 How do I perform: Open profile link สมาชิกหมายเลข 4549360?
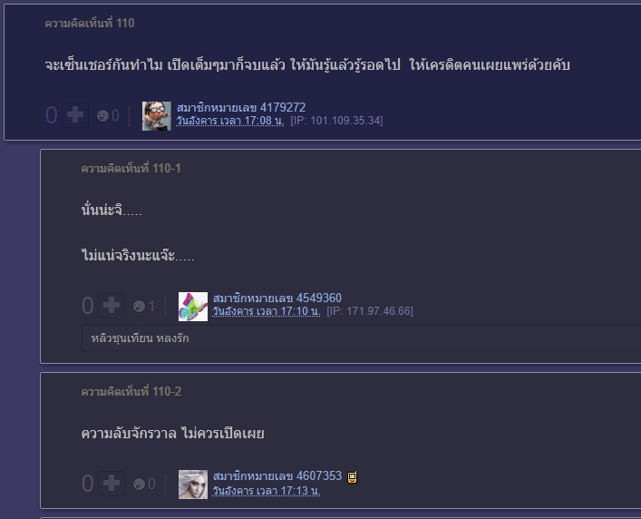[x=277, y=299]
